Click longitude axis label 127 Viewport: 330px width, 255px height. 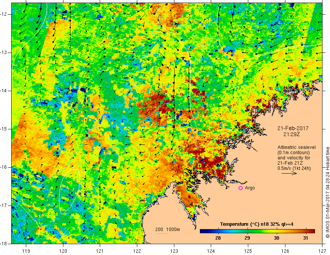click(x=322, y=251)
